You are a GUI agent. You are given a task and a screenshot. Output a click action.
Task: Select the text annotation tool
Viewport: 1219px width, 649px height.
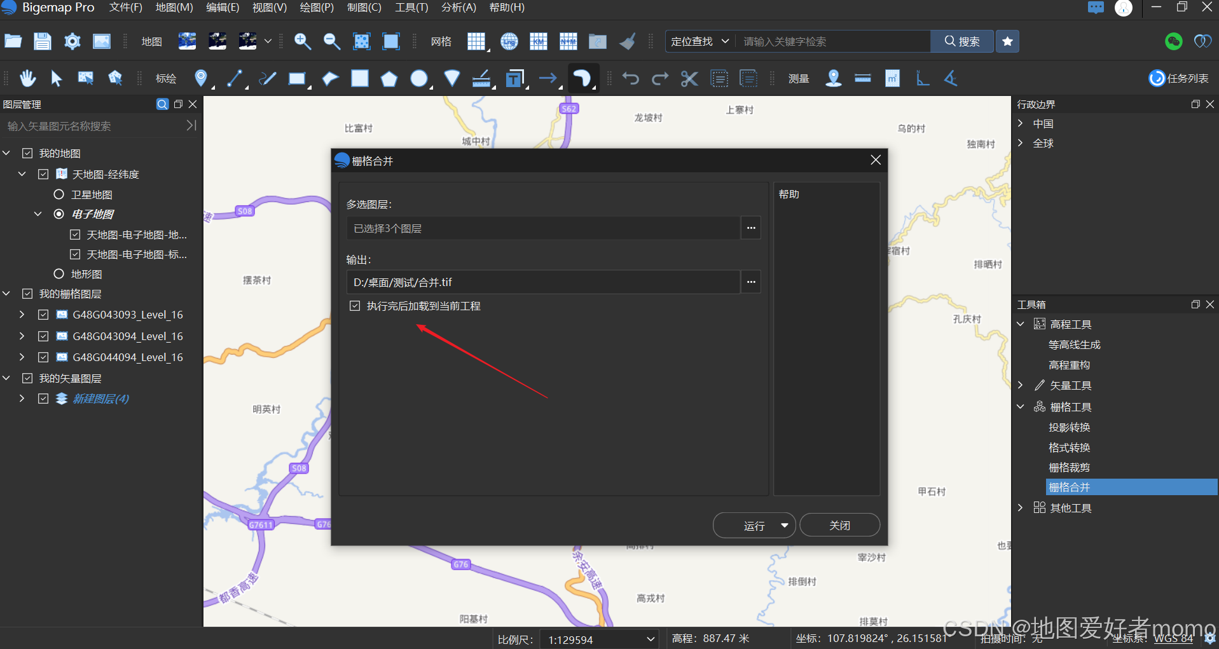point(514,78)
